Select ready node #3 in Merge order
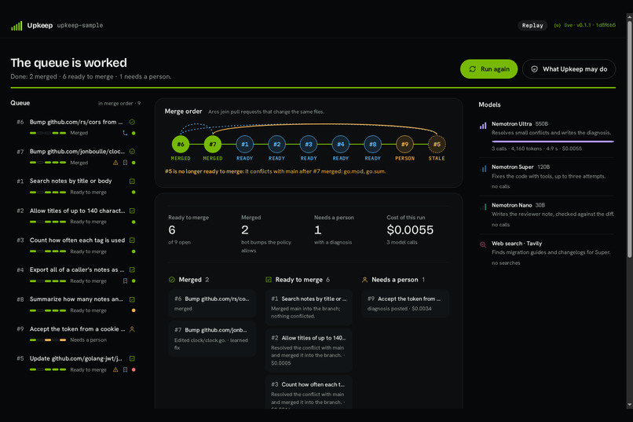Screen dimensions: 633x422 click(309, 144)
